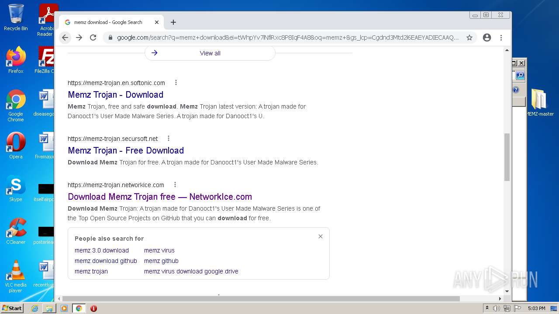The height and width of the screenshot is (314, 559).
Task: Click View all button
Action: (210, 53)
